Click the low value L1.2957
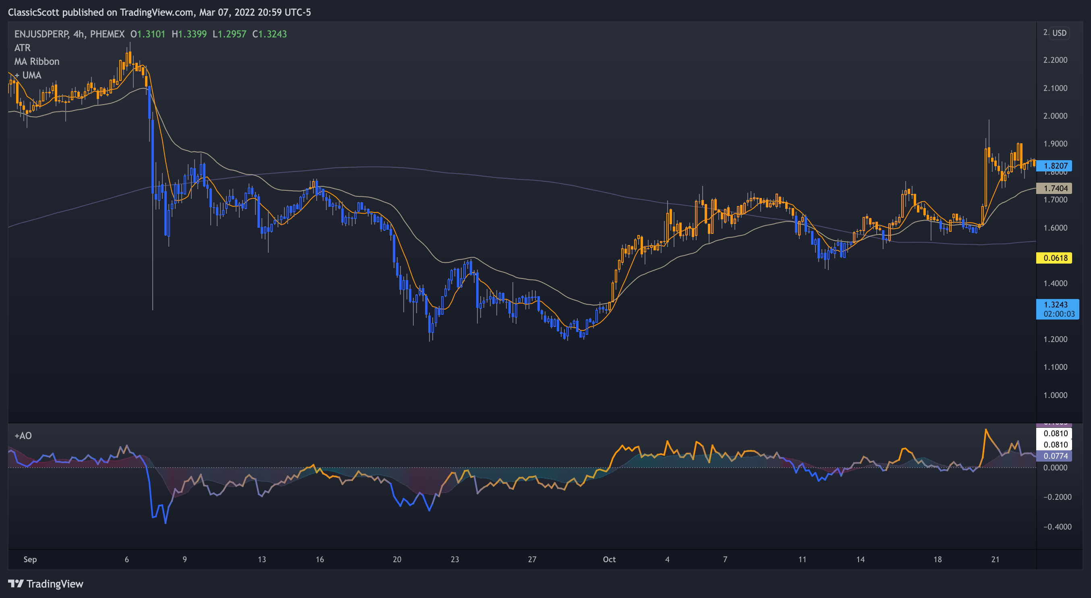1091x598 pixels. (x=230, y=34)
